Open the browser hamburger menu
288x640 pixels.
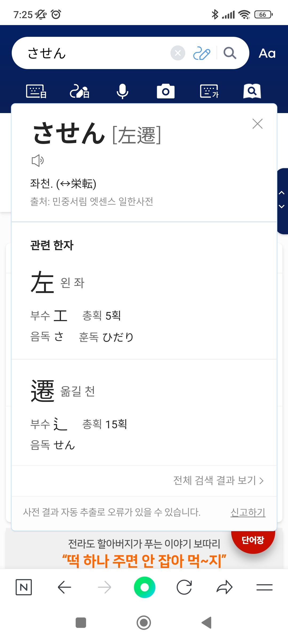264,587
